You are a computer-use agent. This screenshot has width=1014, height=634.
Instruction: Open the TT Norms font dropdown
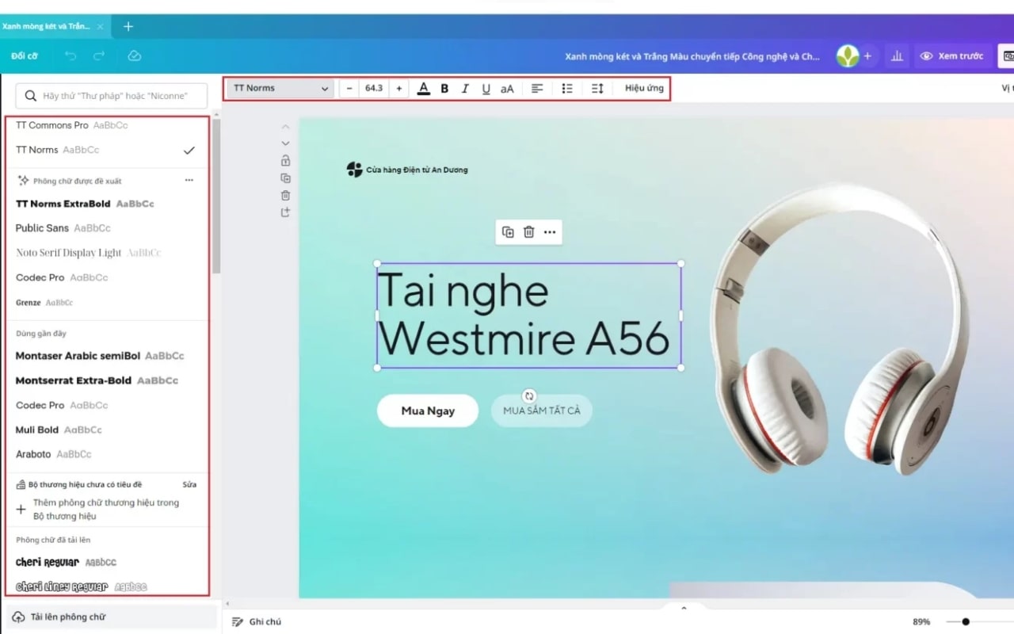coord(279,88)
